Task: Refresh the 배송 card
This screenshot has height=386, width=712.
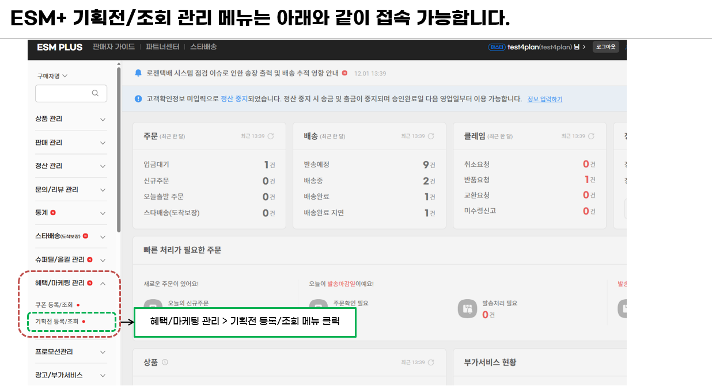Action: pyautogui.click(x=431, y=136)
